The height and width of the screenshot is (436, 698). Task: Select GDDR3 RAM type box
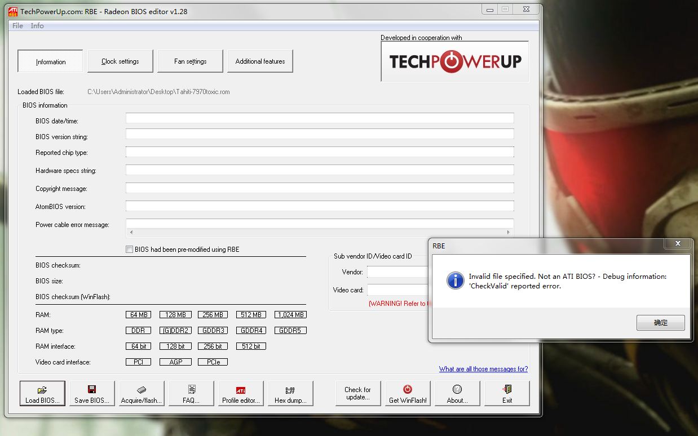[x=213, y=331]
